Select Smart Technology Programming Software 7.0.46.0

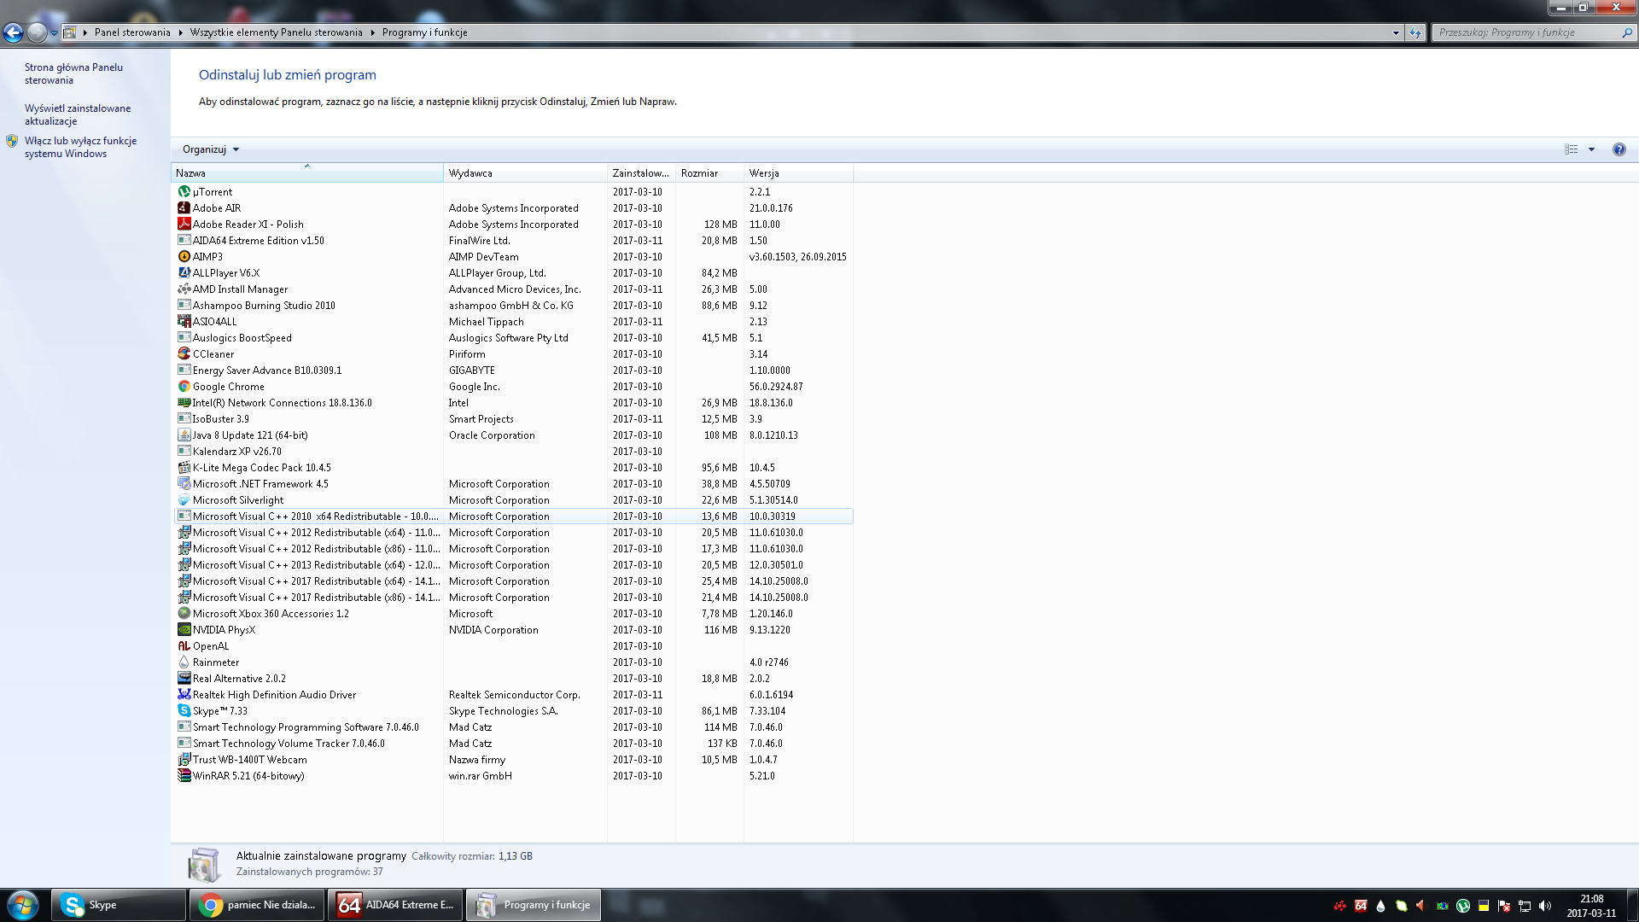point(512,727)
